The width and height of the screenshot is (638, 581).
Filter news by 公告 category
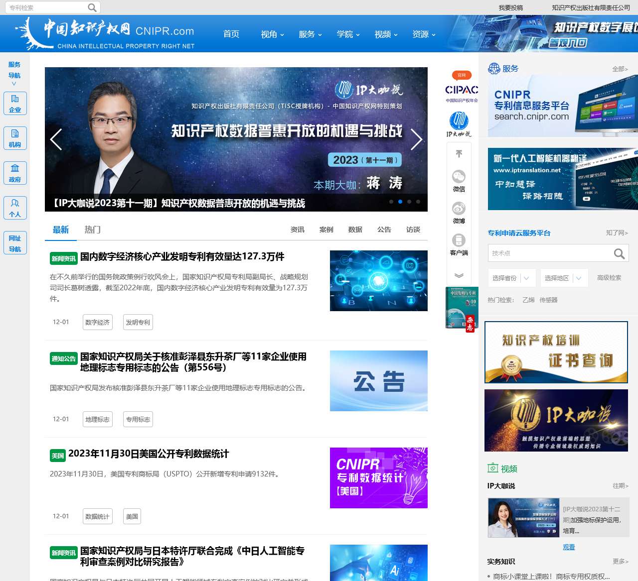pos(384,230)
